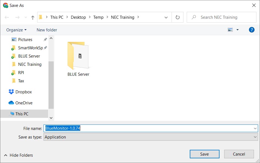Viewport: 260px width, 163px height.
Task: Select Desktop in the address path
Action: (x=78, y=17)
